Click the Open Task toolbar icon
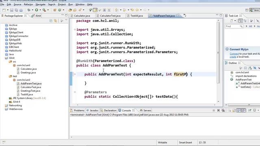Image resolution: width=260 pixels, height=146 pixels. [75, 10]
